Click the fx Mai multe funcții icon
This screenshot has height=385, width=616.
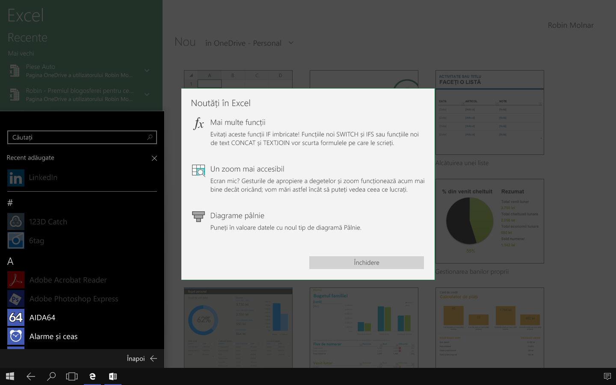point(198,123)
